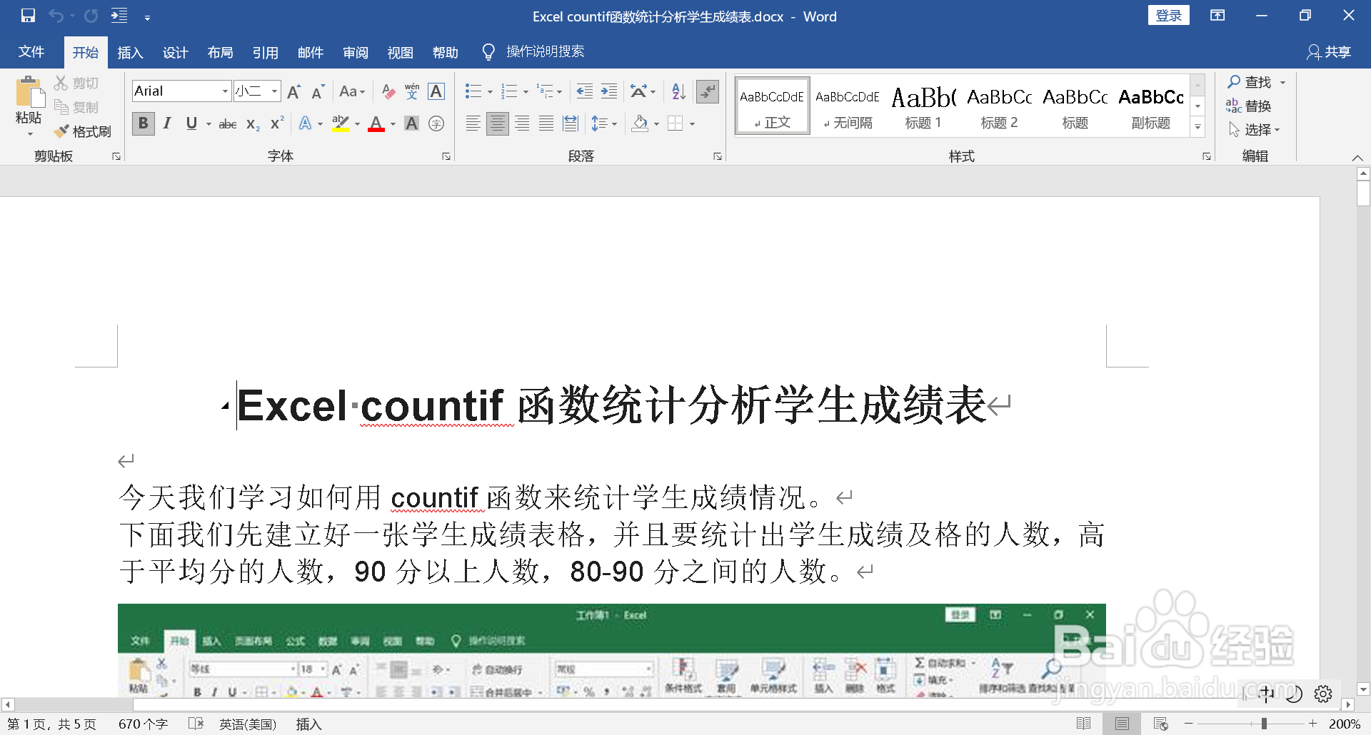Toggle underline formatting
This screenshot has height=735, width=1371.
pos(191,123)
